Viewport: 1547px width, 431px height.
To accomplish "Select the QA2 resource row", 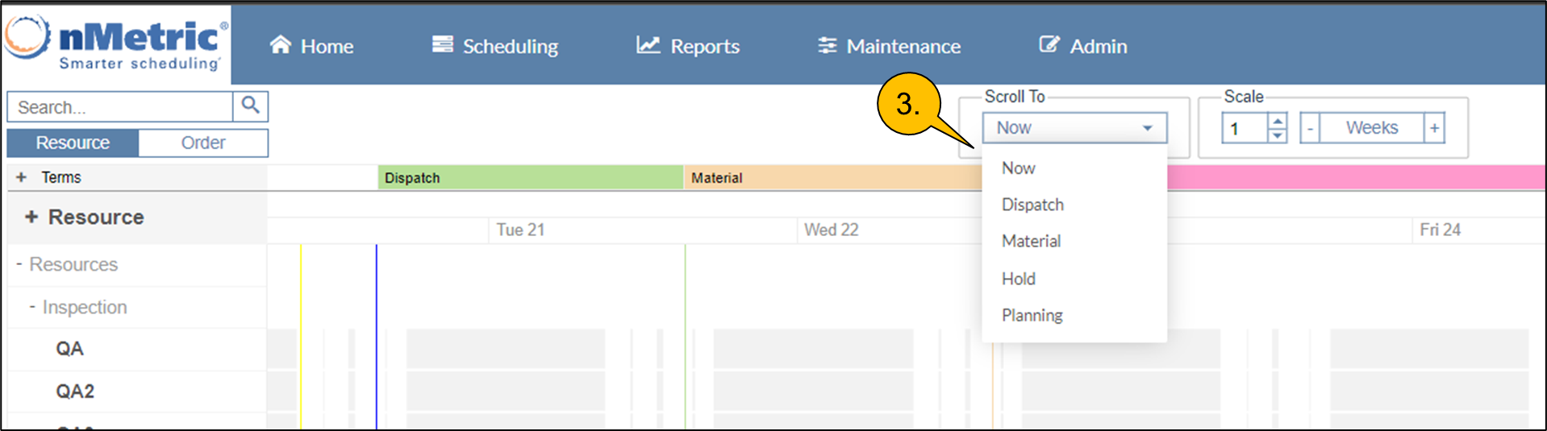I will click(x=137, y=392).
